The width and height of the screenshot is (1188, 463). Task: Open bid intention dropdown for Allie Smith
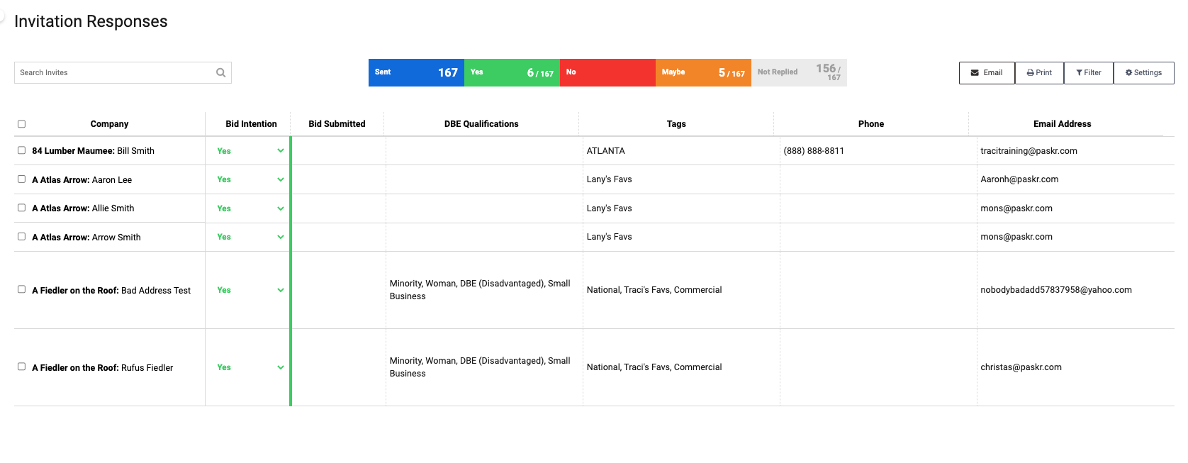(x=281, y=208)
